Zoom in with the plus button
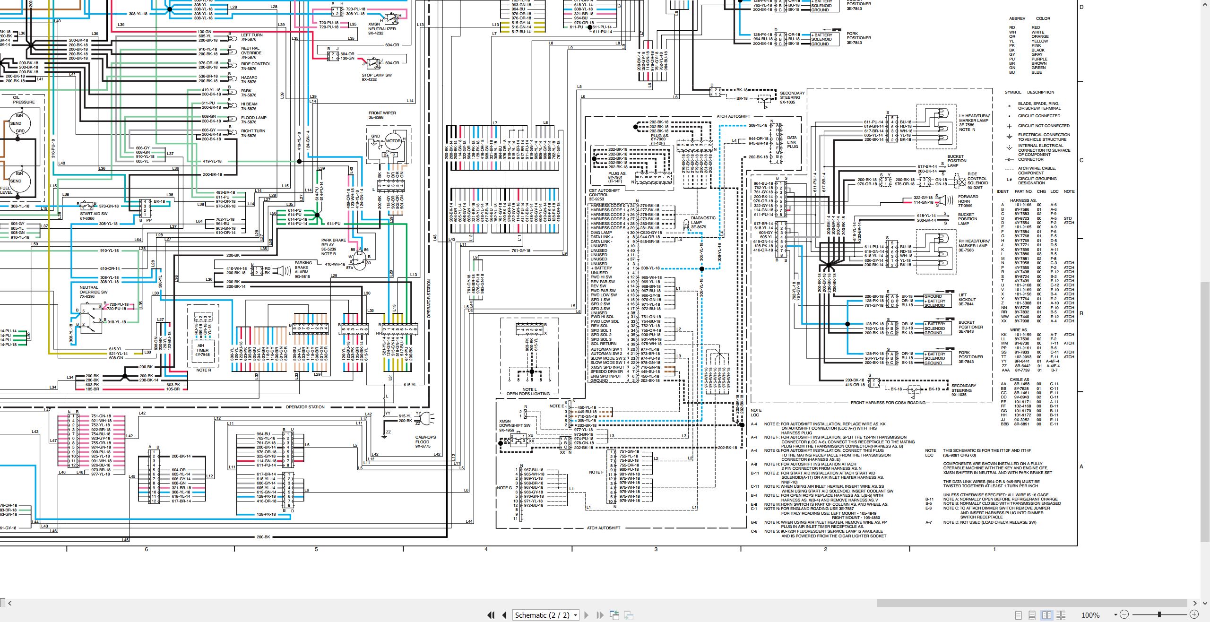This screenshot has height=622, width=1210. 1194,615
